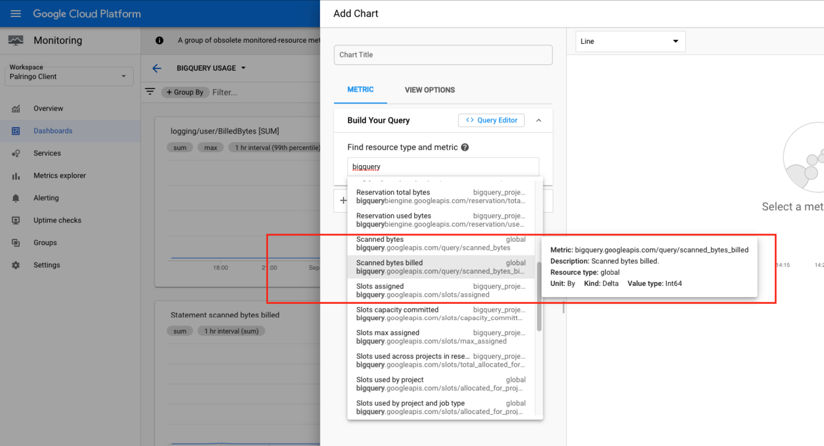Go back using the blue arrow

click(157, 68)
